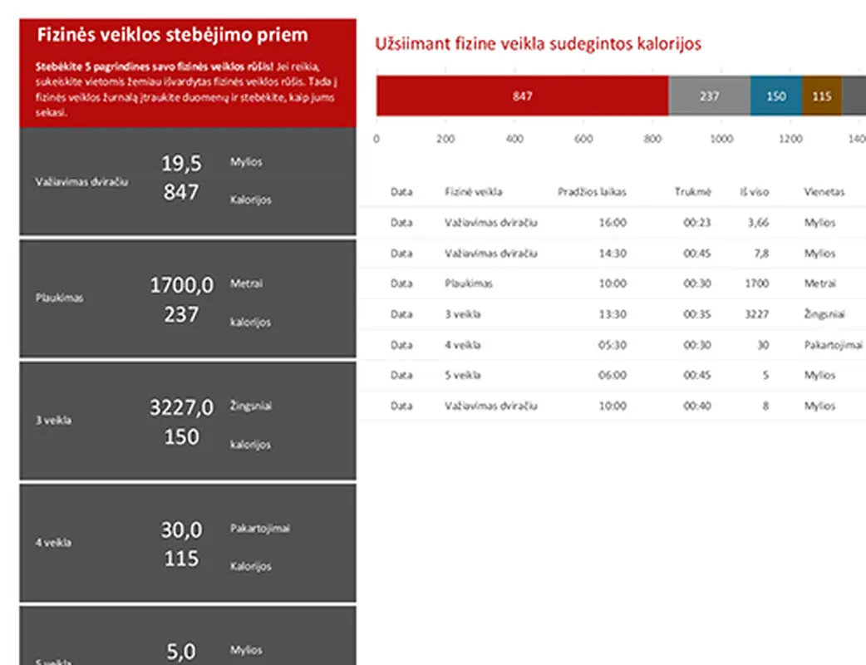866x665 pixels.
Task: Select Važiavimas dviračiu in the 16:00 row
Action: pos(491,223)
